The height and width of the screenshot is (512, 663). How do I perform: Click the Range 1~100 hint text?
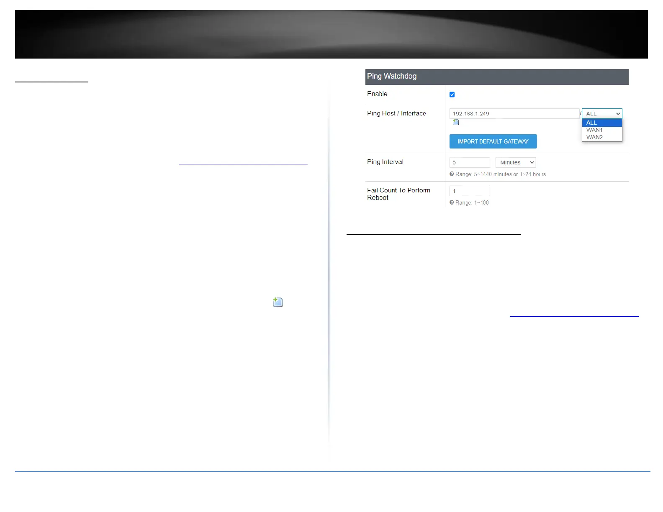click(472, 202)
